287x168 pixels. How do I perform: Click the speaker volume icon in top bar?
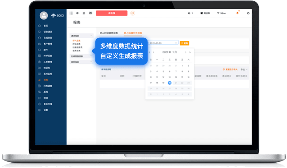pyautogui.click(x=78, y=13)
